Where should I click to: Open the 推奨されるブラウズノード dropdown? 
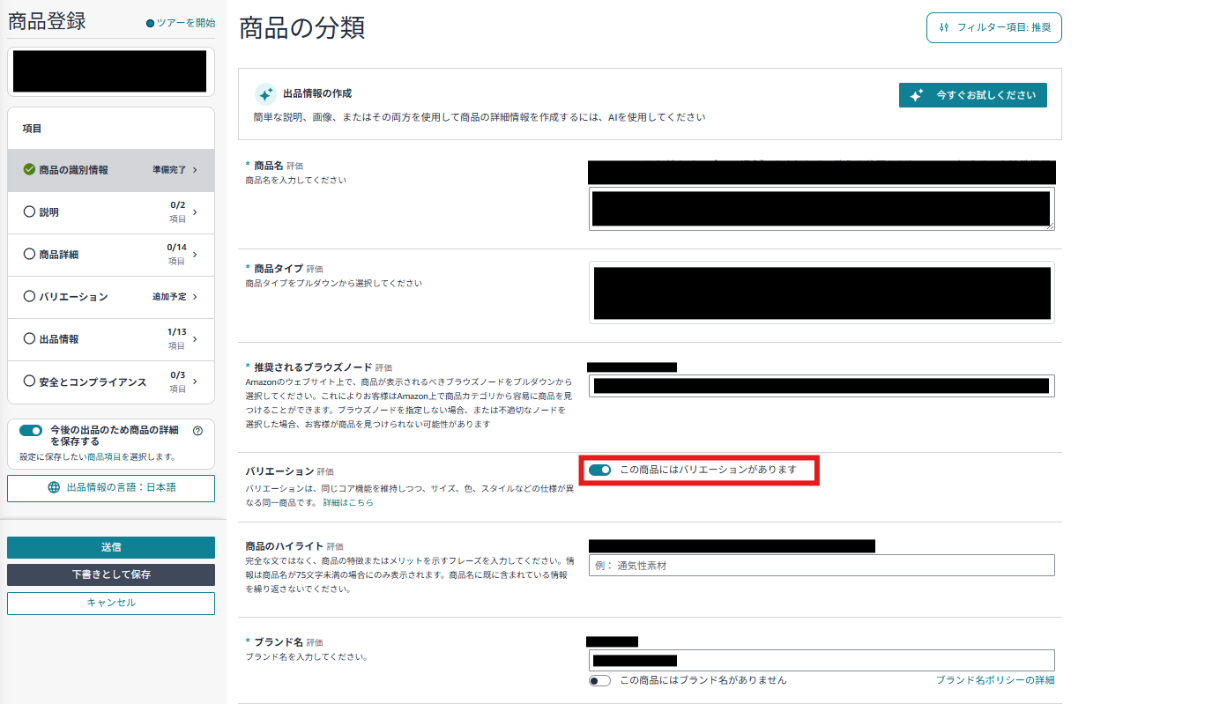point(822,386)
